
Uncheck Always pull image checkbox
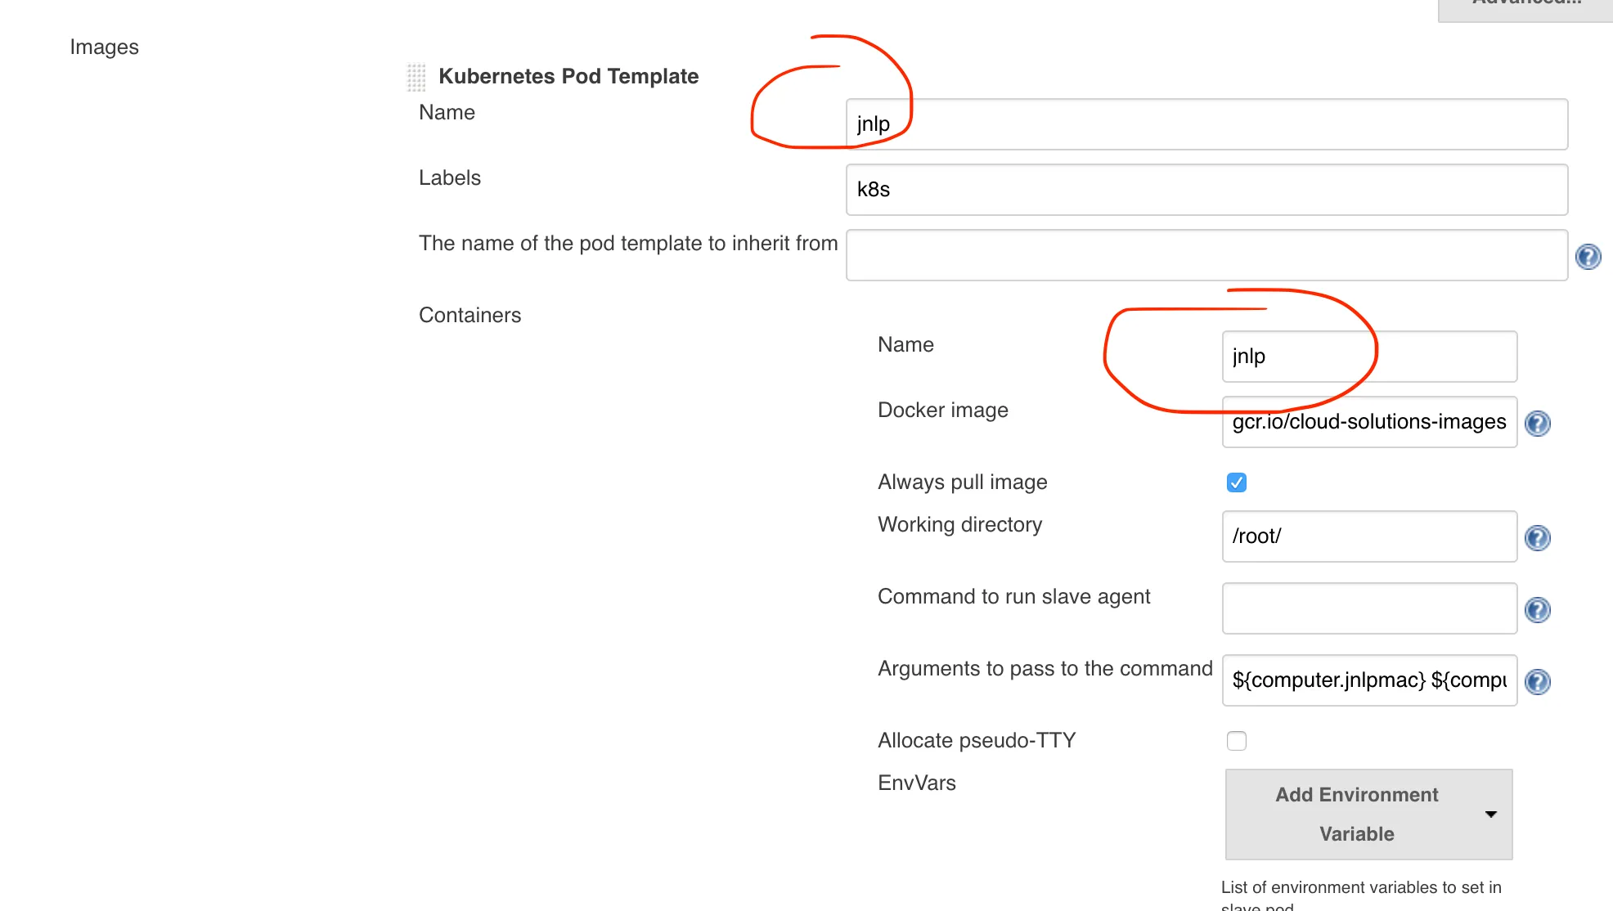pos(1236,482)
